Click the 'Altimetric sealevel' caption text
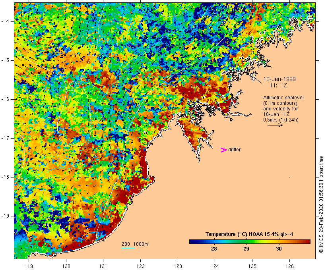 tap(283, 98)
